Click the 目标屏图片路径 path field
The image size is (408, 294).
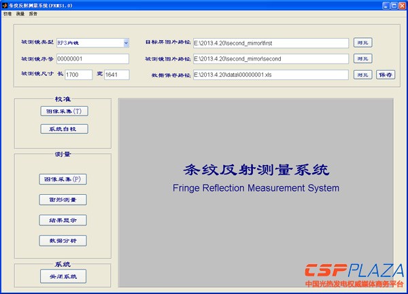[x=270, y=43]
